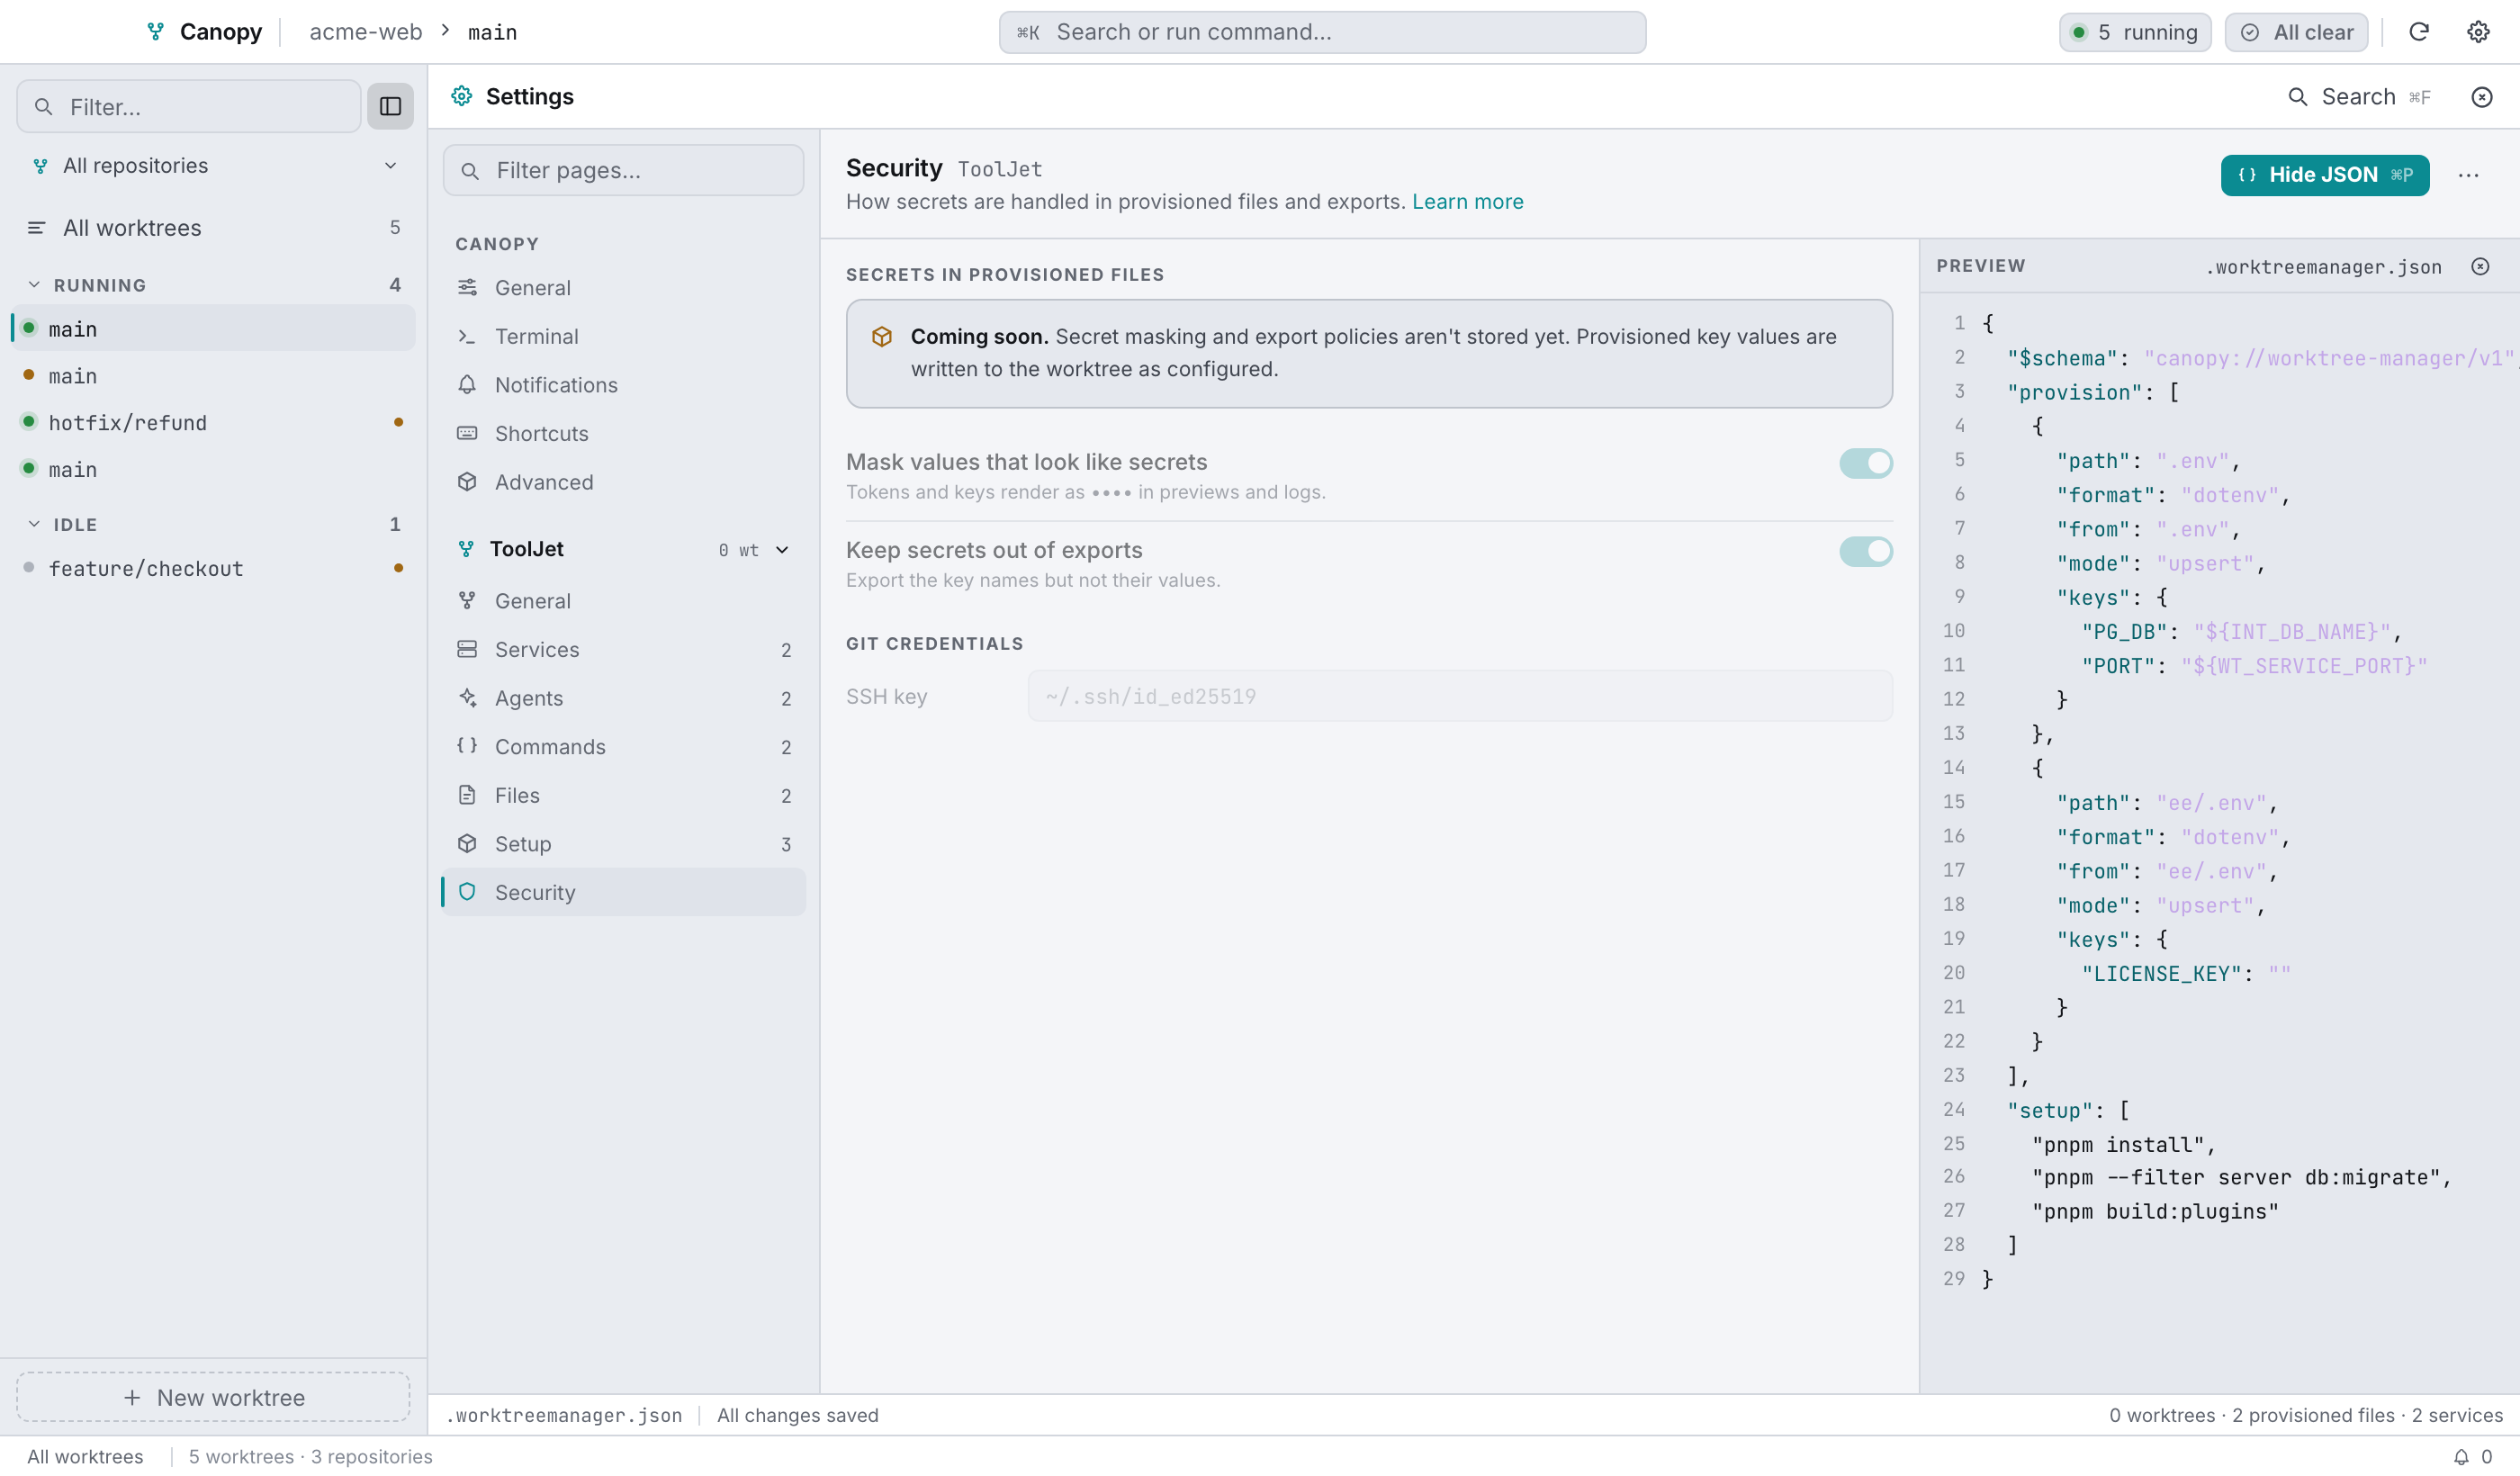2520x1476 pixels.
Task: Open the Files page
Action: coord(624,795)
